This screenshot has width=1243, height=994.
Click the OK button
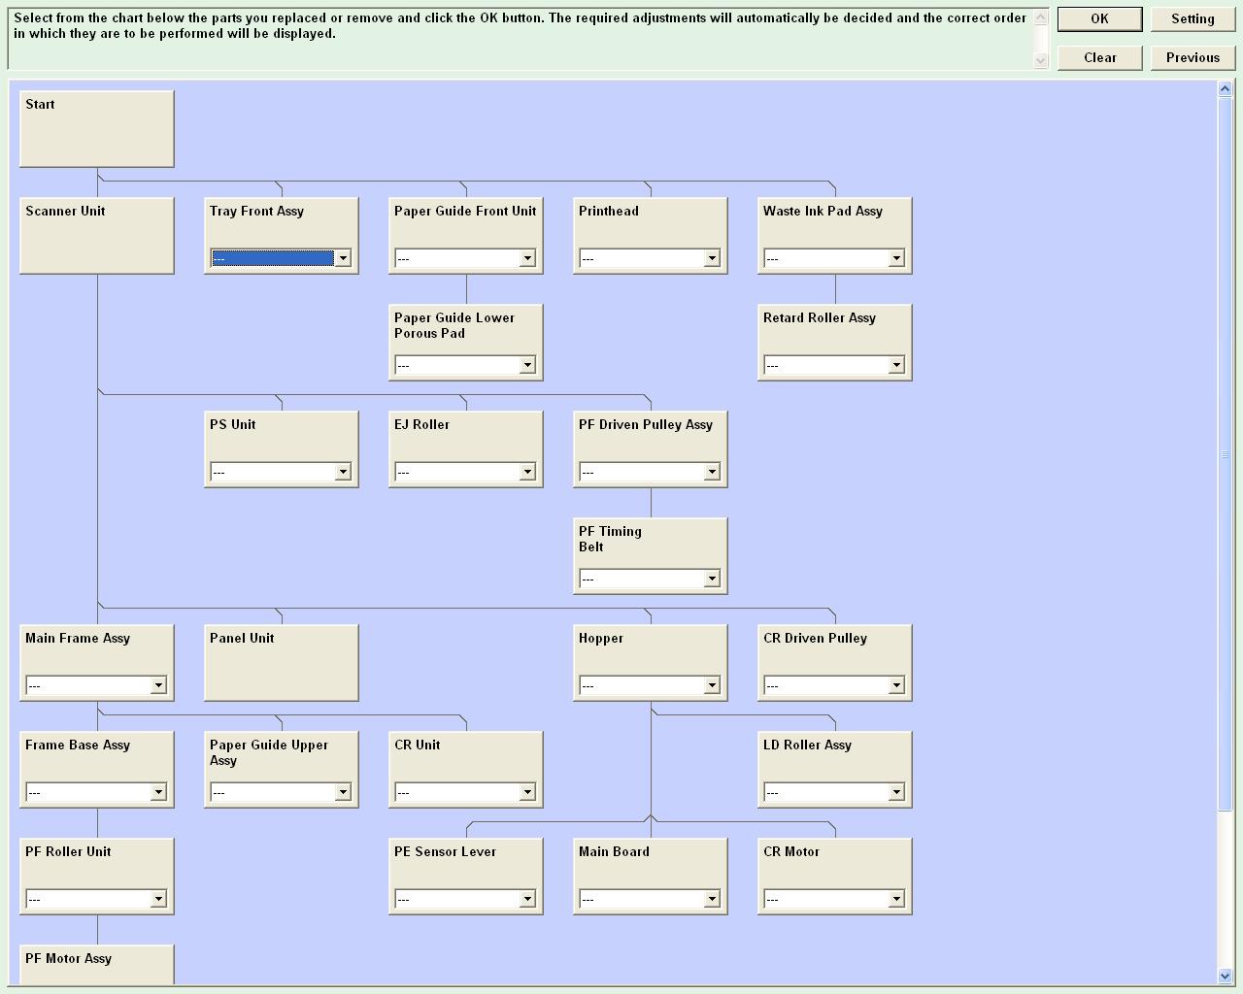coord(1099,19)
